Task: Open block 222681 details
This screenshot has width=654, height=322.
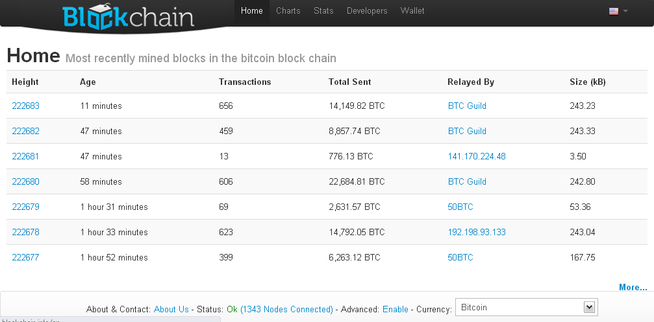Action: 25,157
